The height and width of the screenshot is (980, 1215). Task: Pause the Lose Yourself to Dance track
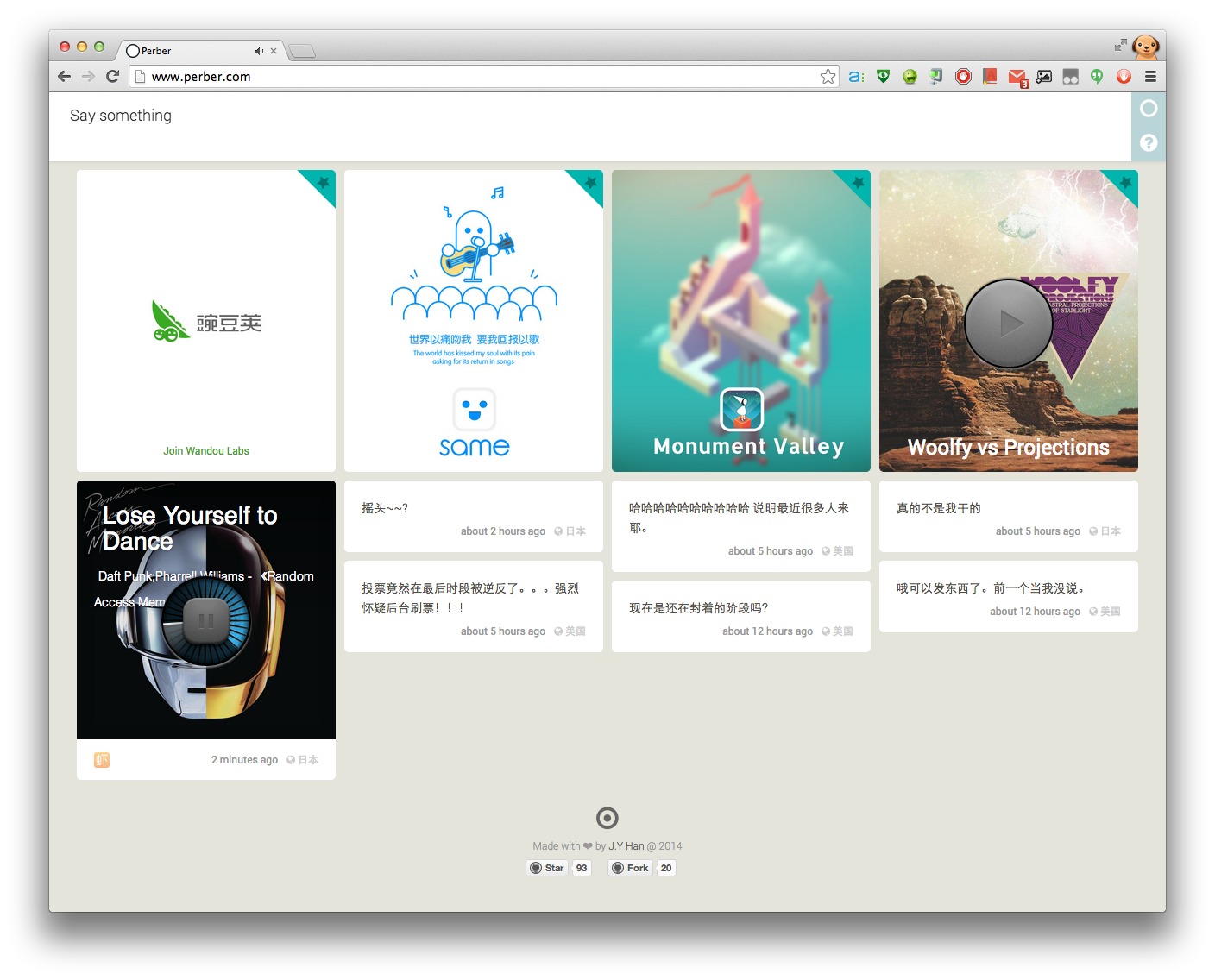pyautogui.click(x=205, y=620)
